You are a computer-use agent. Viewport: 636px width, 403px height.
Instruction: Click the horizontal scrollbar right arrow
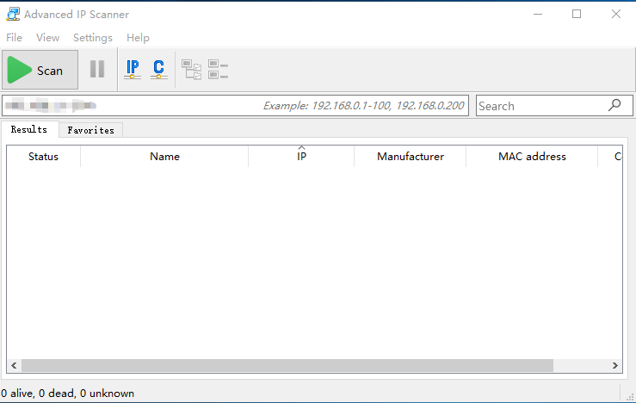point(614,366)
